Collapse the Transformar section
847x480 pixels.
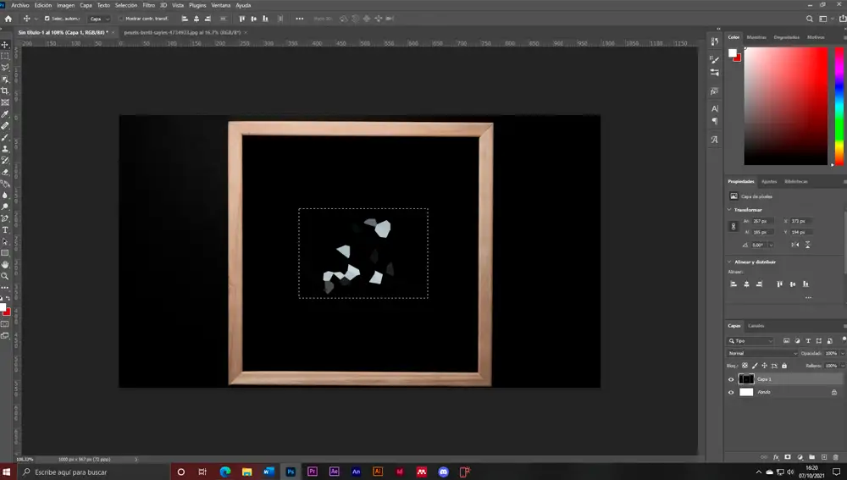(x=729, y=209)
